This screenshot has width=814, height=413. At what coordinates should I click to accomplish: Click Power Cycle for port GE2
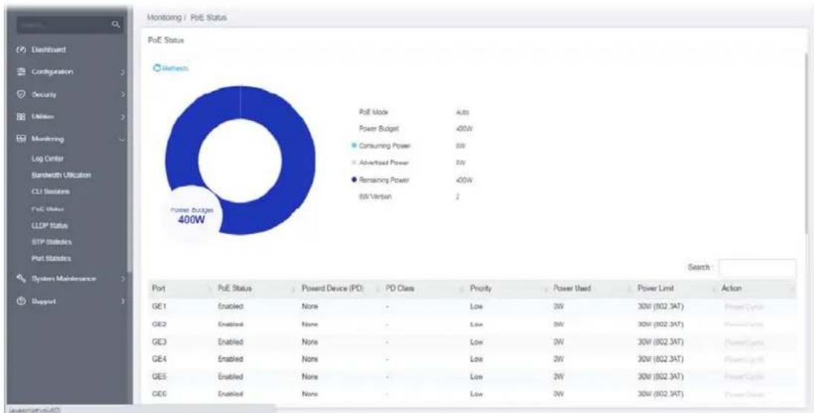pos(743,324)
